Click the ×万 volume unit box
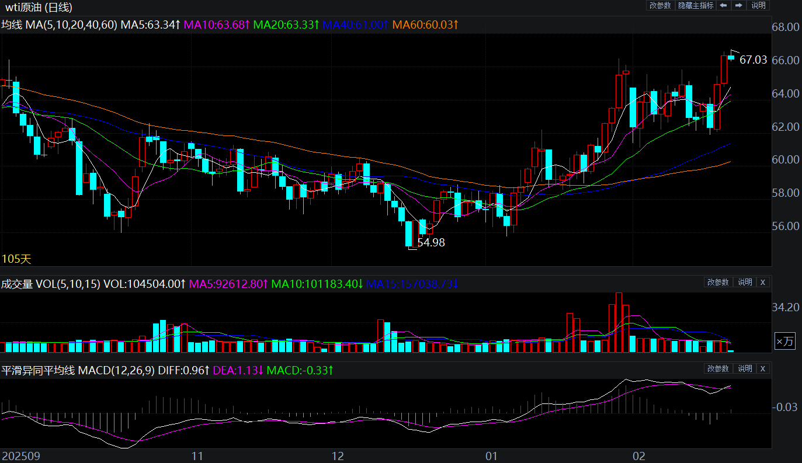The width and height of the screenshot is (802, 463). pos(784,342)
